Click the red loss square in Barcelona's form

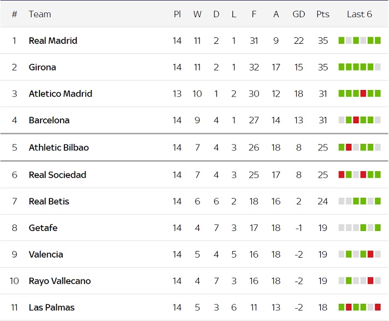[356, 120]
